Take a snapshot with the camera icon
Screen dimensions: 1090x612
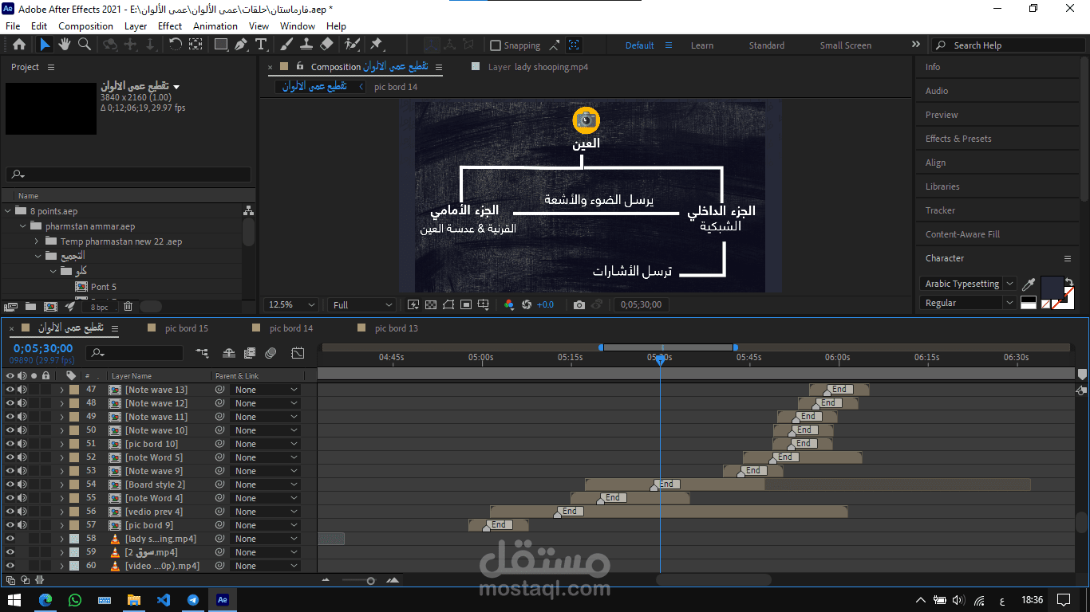pyautogui.click(x=579, y=304)
